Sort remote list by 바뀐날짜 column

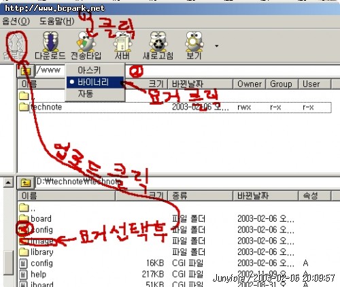pos(200,84)
